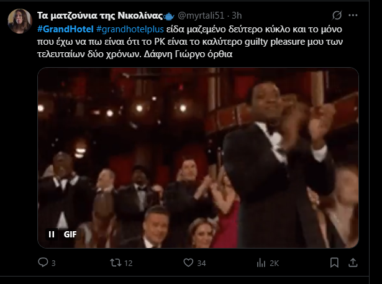Bookmark this tweet
This screenshot has width=382, height=284.
[334, 263]
